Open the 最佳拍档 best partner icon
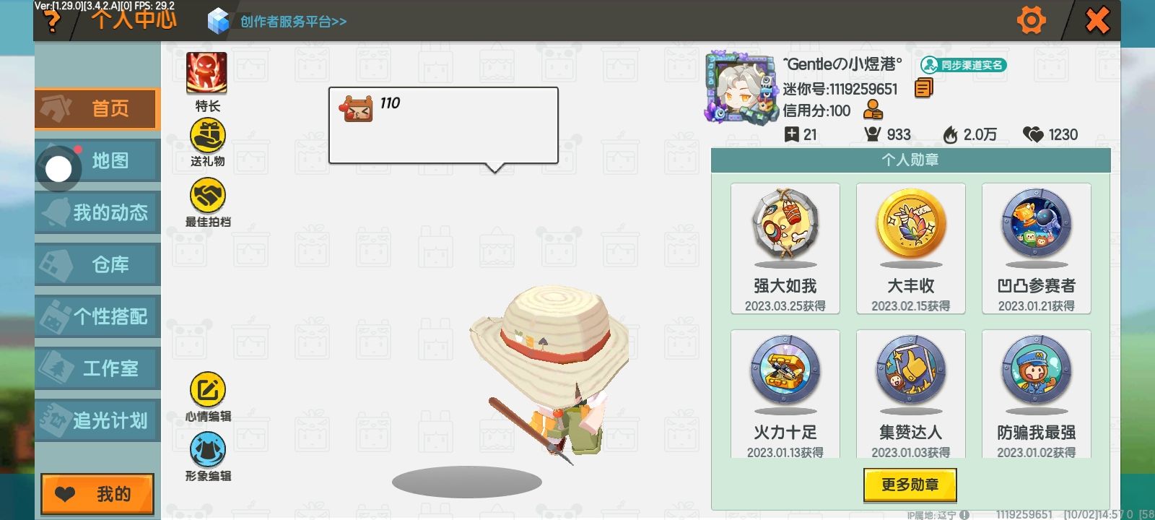This screenshot has height=520, width=1155. pyautogui.click(x=207, y=196)
